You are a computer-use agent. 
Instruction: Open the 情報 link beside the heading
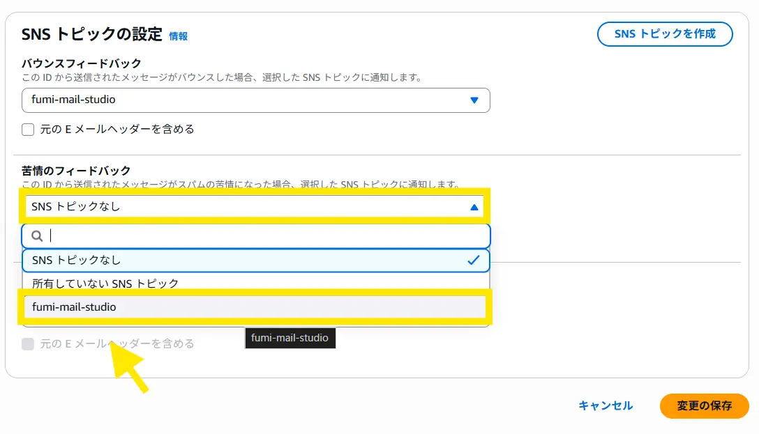coord(178,36)
